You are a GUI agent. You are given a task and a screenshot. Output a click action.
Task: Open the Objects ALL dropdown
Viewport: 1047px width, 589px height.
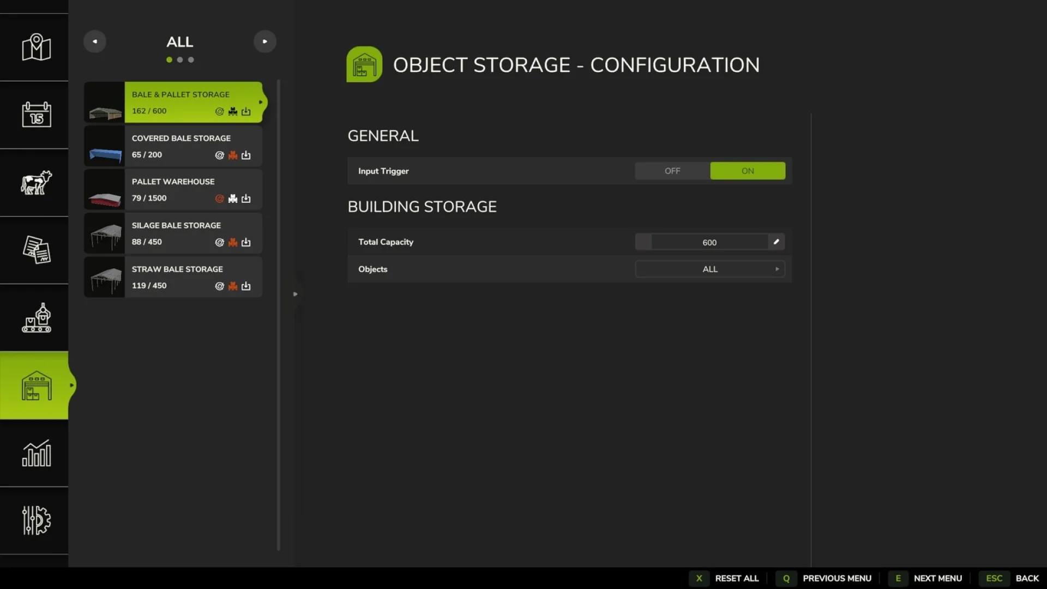click(709, 268)
